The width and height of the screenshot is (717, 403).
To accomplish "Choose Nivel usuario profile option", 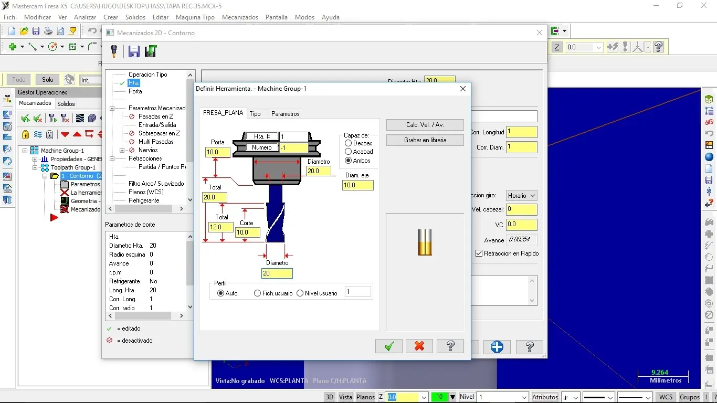I will [x=300, y=293].
